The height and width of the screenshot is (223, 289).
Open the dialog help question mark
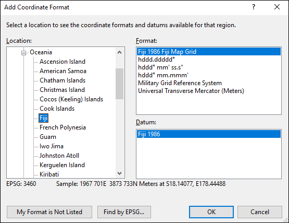pos(254,7)
